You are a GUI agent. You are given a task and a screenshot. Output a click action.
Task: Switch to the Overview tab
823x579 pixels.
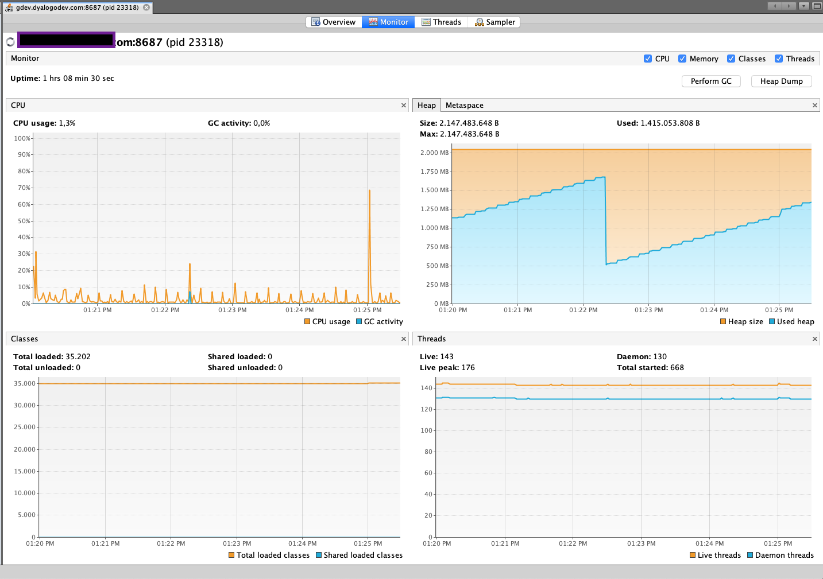[x=333, y=22]
